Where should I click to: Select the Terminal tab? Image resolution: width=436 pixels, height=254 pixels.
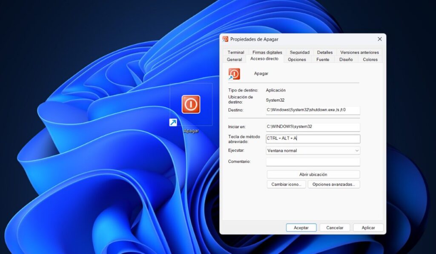pos(235,52)
